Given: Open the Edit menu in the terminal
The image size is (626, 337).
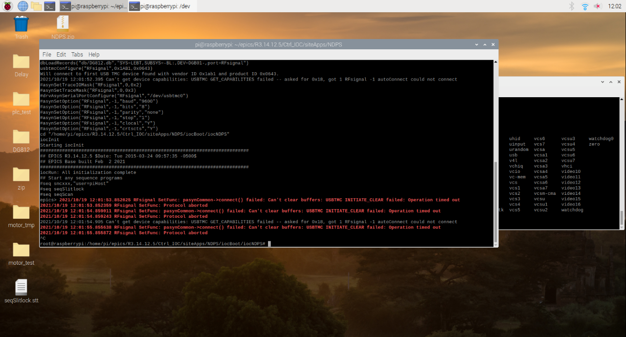Looking at the screenshot, I should click(x=61, y=55).
